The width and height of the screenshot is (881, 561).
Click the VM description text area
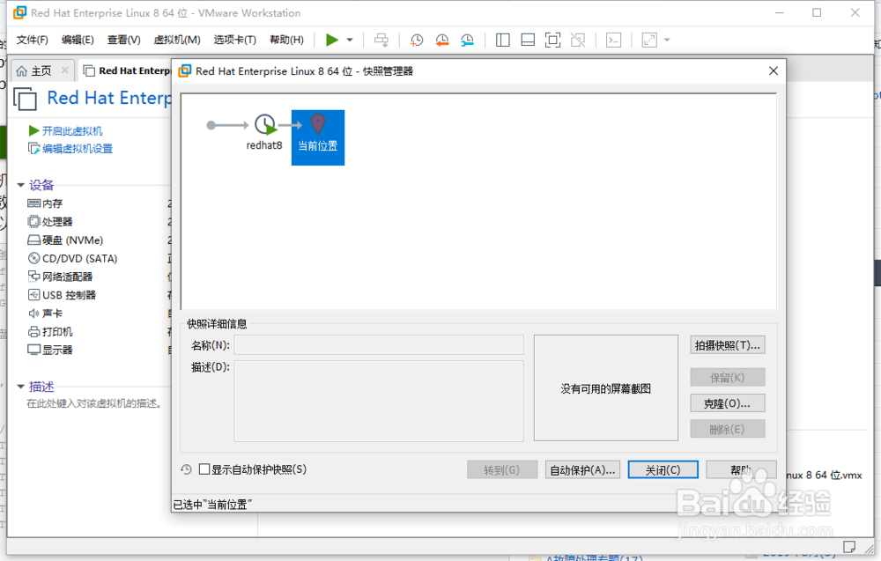(94, 403)
